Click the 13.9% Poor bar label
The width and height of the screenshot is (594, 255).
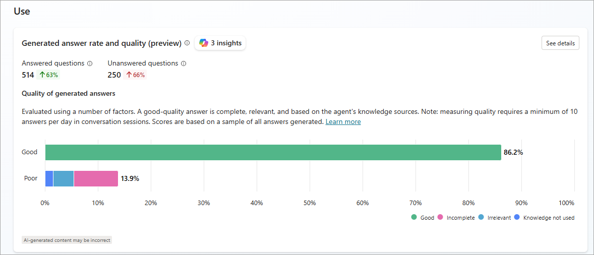[x=130, y=178]
